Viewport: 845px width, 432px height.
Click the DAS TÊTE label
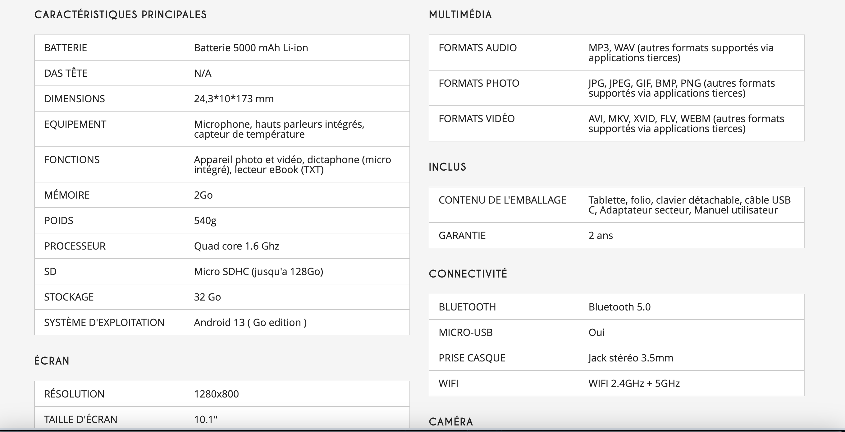[x=66, y=73]
